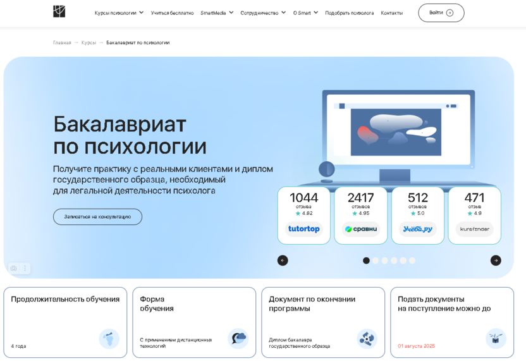Click the monitor illustration in the banner
This screenshot has height=361, width=526.
pyautogui.click(x=398, y=137)
